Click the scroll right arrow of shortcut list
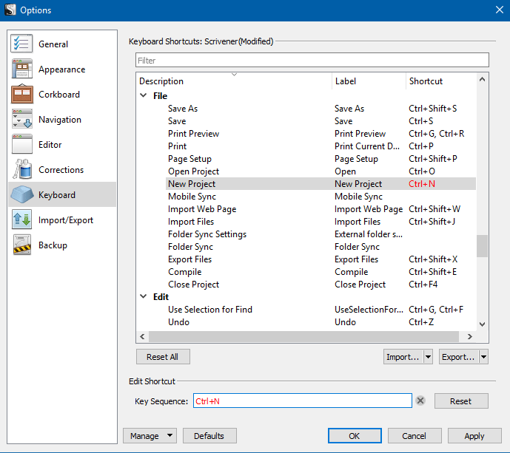This screenshot has width=510, height=453. tap(469, 336)
